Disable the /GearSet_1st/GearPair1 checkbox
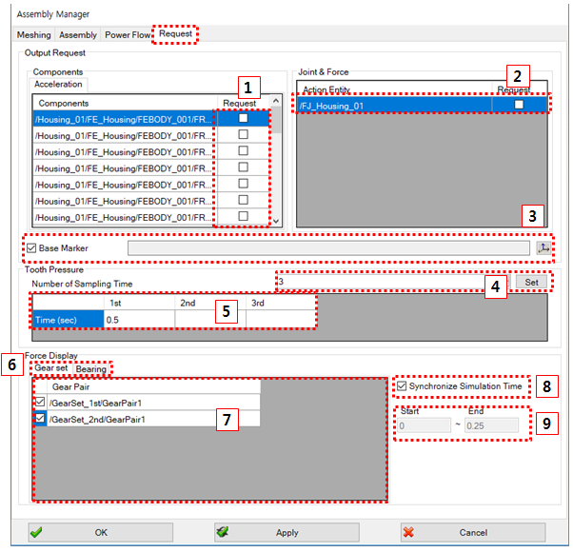 [x=40, y=402]
